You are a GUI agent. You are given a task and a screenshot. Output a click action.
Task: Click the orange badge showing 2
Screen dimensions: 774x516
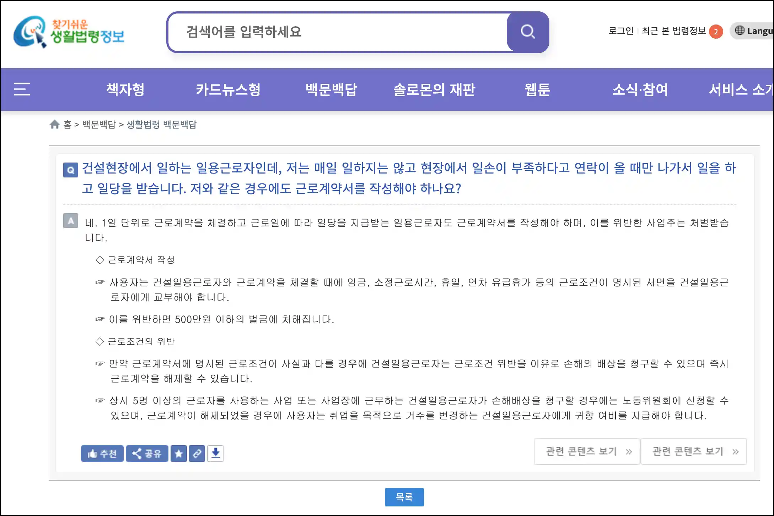(x=716, y=32)
